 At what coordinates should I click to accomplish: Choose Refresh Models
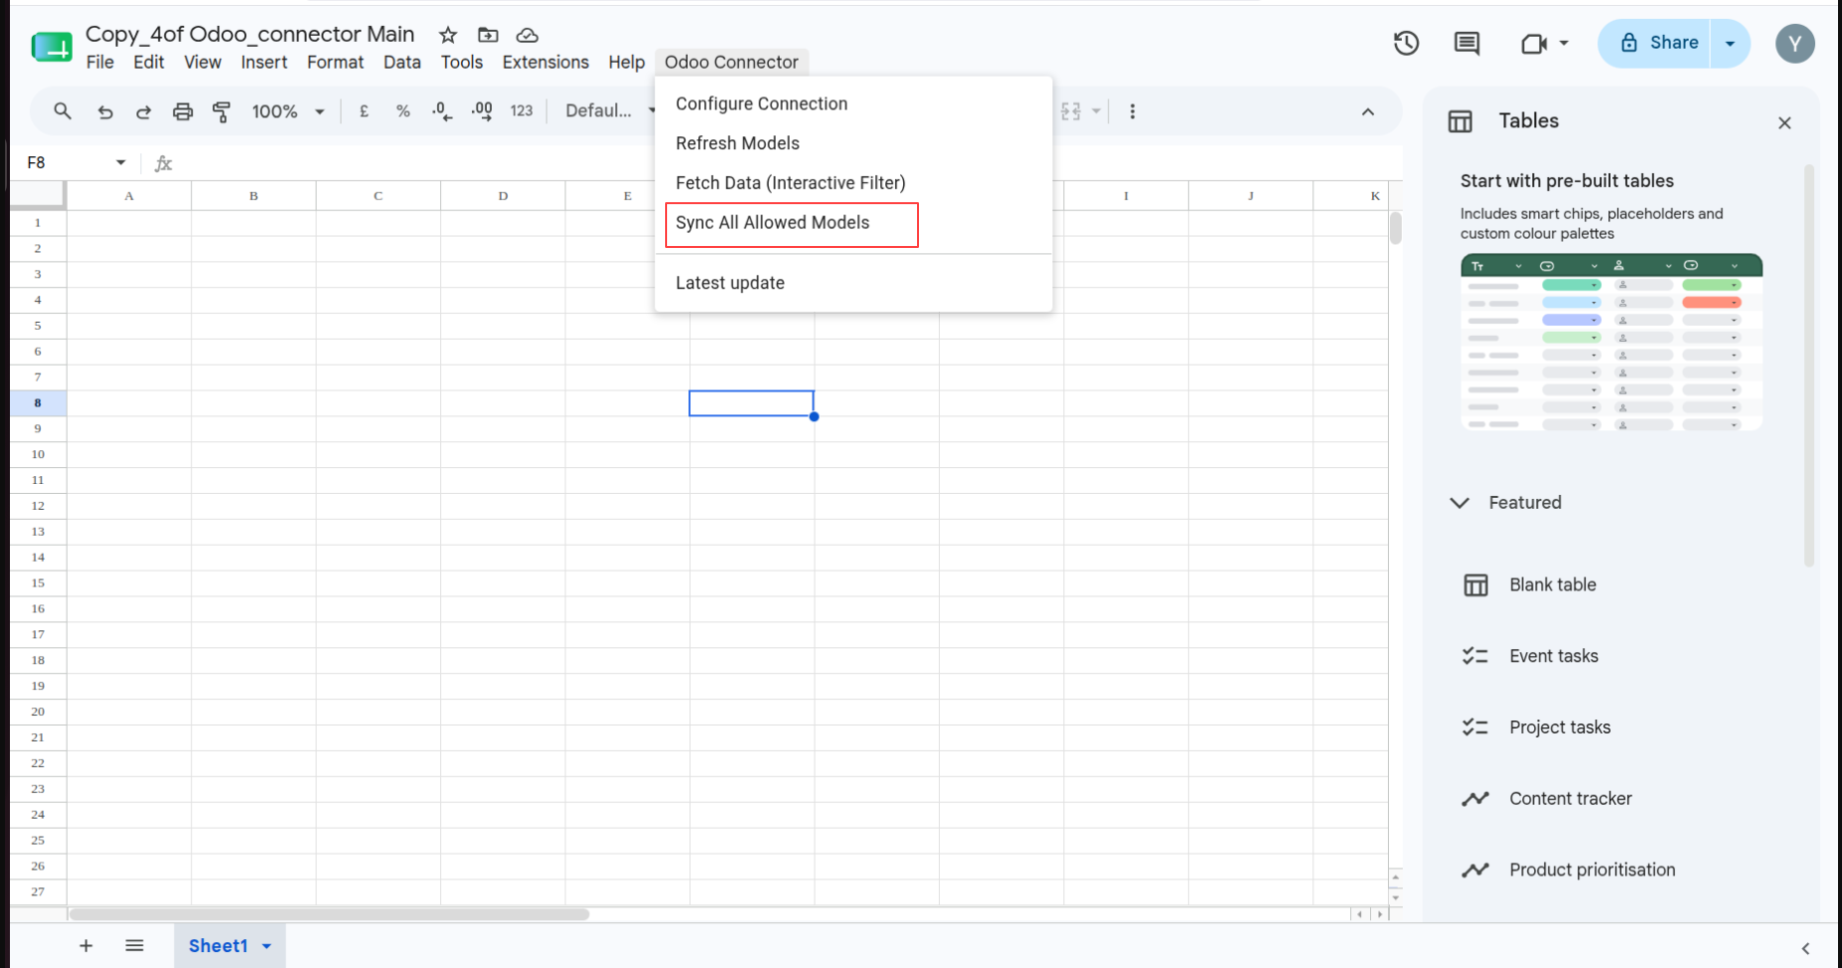pyautogui.click(x=853, y=143)
